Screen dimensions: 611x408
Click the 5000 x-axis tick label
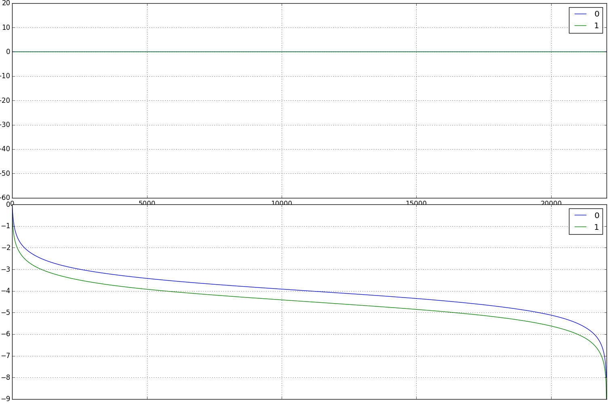pos(147,202)
